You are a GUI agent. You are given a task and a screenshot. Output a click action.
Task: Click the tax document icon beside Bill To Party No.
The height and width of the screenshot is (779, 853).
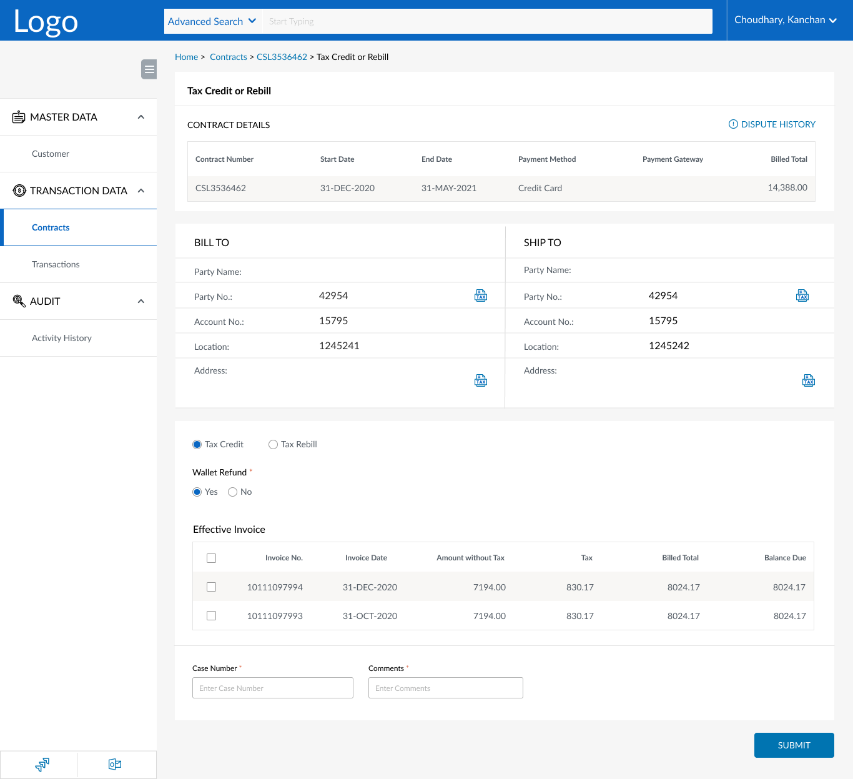[x=481, y=295]
